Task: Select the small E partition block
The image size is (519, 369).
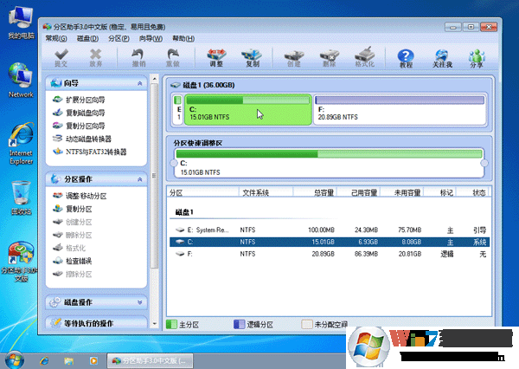Action: pyautogui.click(x=178, y=110)
